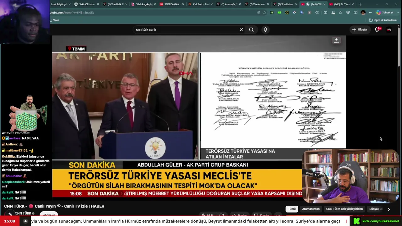Toggle split screen view icon
Screen dimensions: 402x226
point(325,13)
